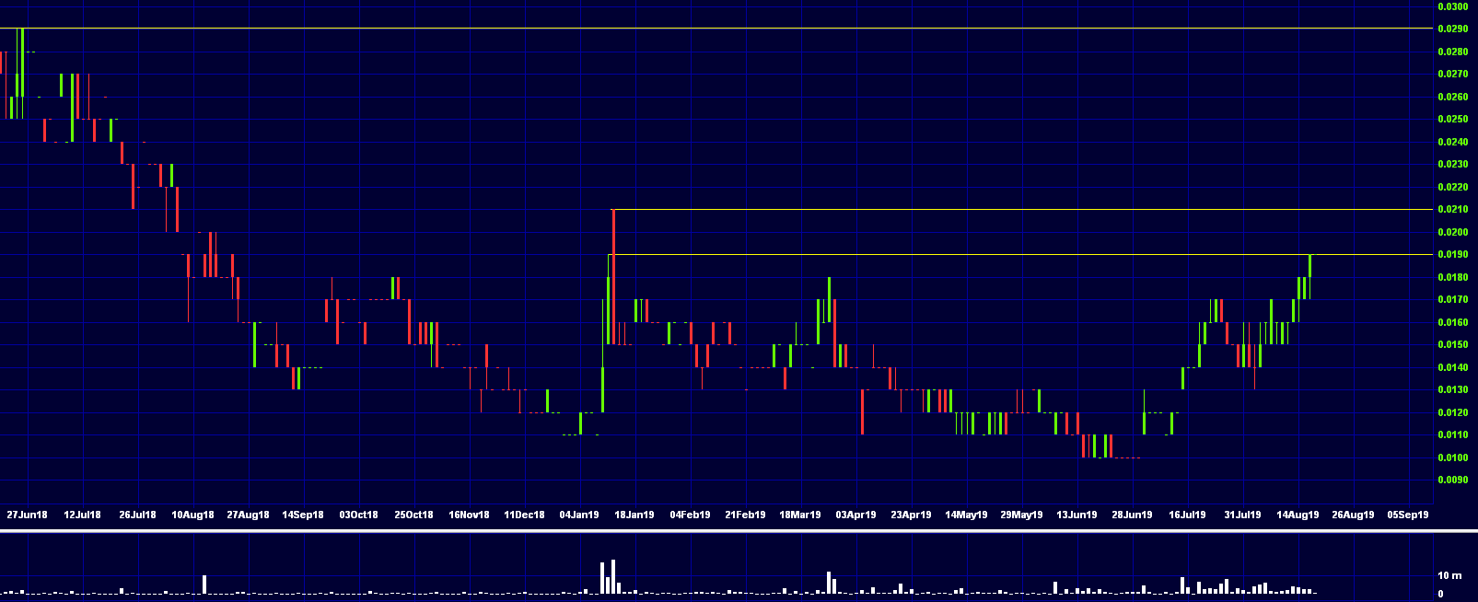Click the 16Nov18 date label
The width and height of the screenshot is (1478, 602).
[x=469, y=515]
